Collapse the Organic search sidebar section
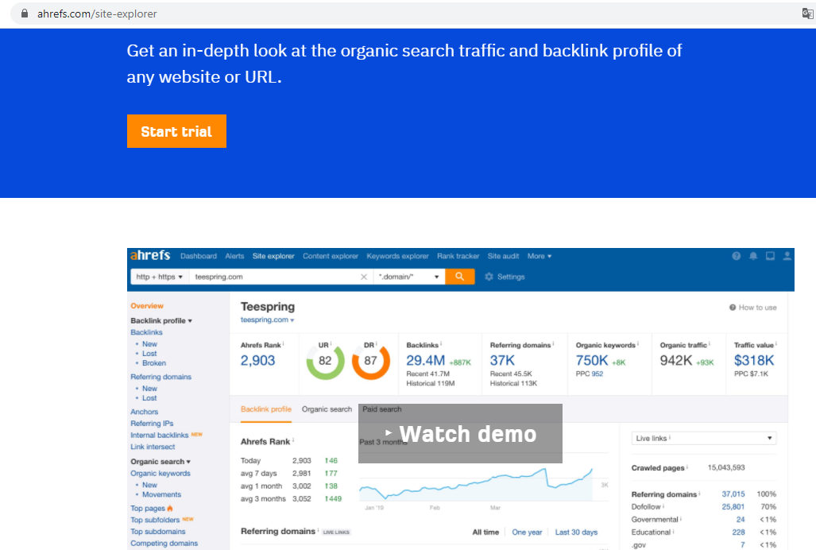The width and height of the screenshot is (816, 550). (x=160, y=462)
